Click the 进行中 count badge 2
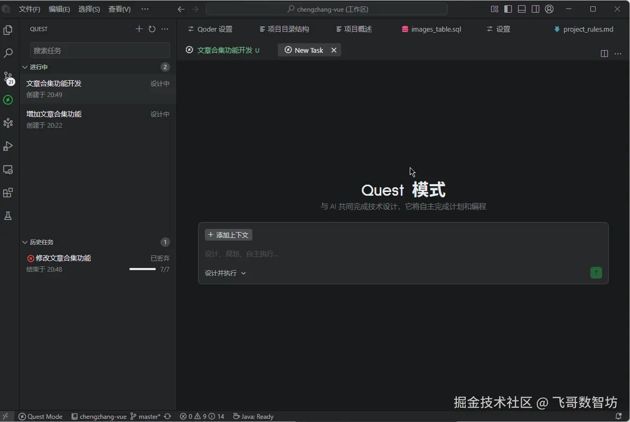Image resolution: width=630 pixels, height=422 pixels. [165, 67]
